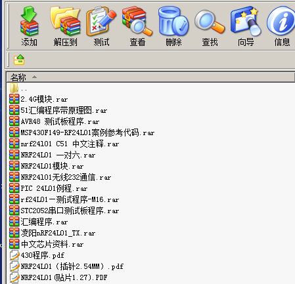
Task: Sort by the 名称 column header
Action: tap(18, 77)
